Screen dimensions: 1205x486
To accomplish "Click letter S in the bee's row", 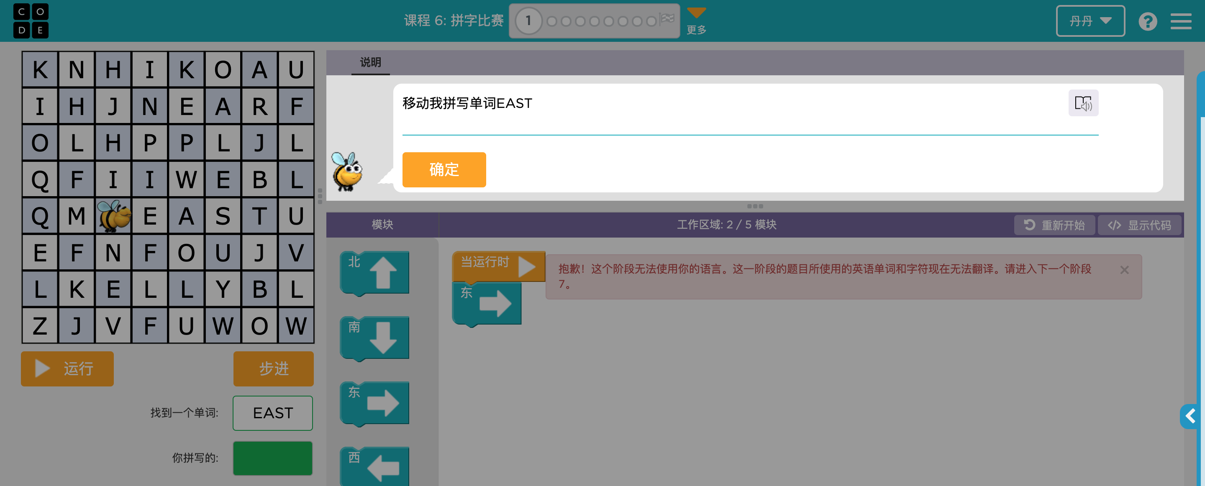I will pos(223,216).
